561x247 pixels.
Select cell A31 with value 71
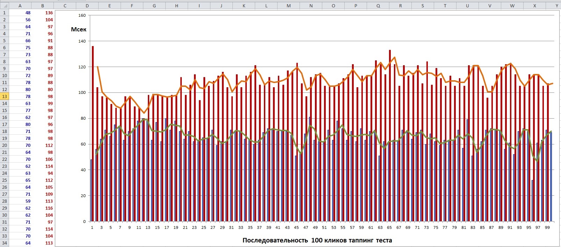pyautogui.click(x=20, y=222)
